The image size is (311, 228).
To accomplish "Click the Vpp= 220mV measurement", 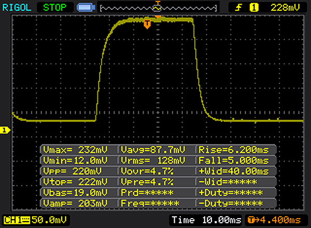I will click(72, 171).
